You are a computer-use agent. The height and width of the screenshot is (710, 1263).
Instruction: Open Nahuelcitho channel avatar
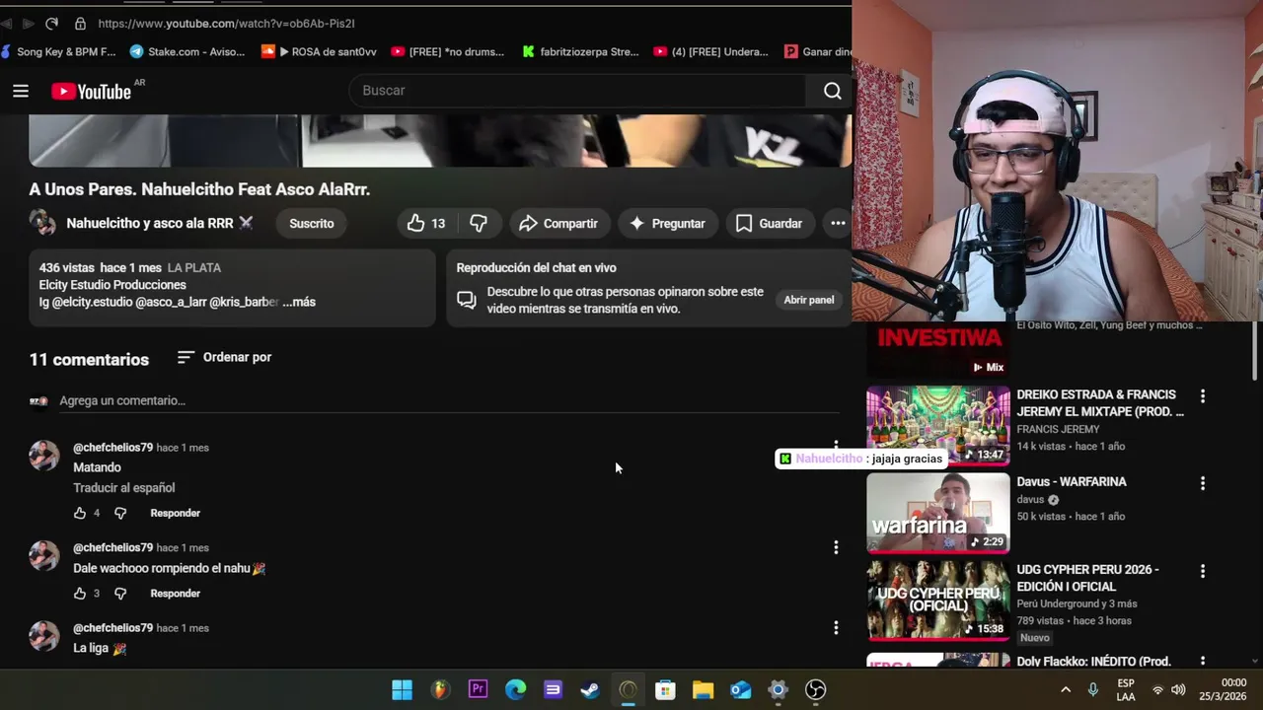[x=42, y=223]
